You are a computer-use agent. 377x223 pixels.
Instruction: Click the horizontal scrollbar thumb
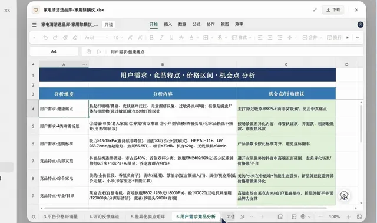(x=185, y=208)
